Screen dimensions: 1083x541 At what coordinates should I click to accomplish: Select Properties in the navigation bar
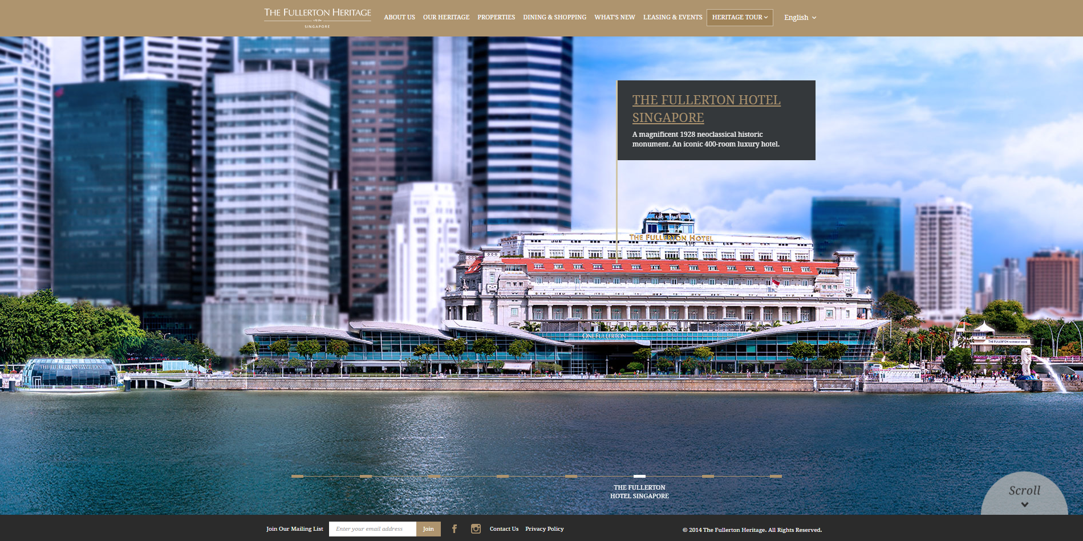point(496,18)
